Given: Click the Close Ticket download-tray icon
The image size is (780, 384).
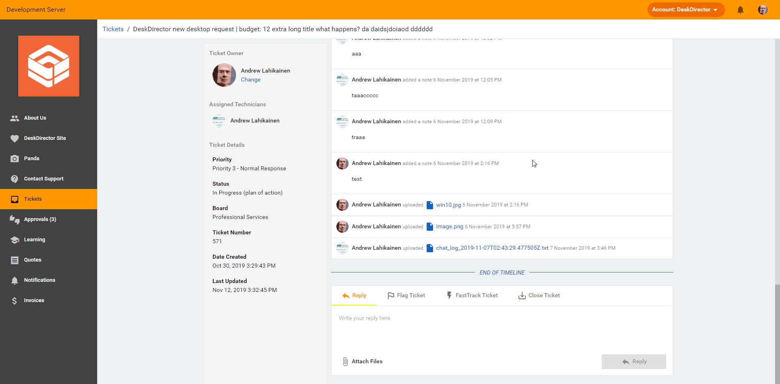Looking at the screenshot, I should 522,296.
